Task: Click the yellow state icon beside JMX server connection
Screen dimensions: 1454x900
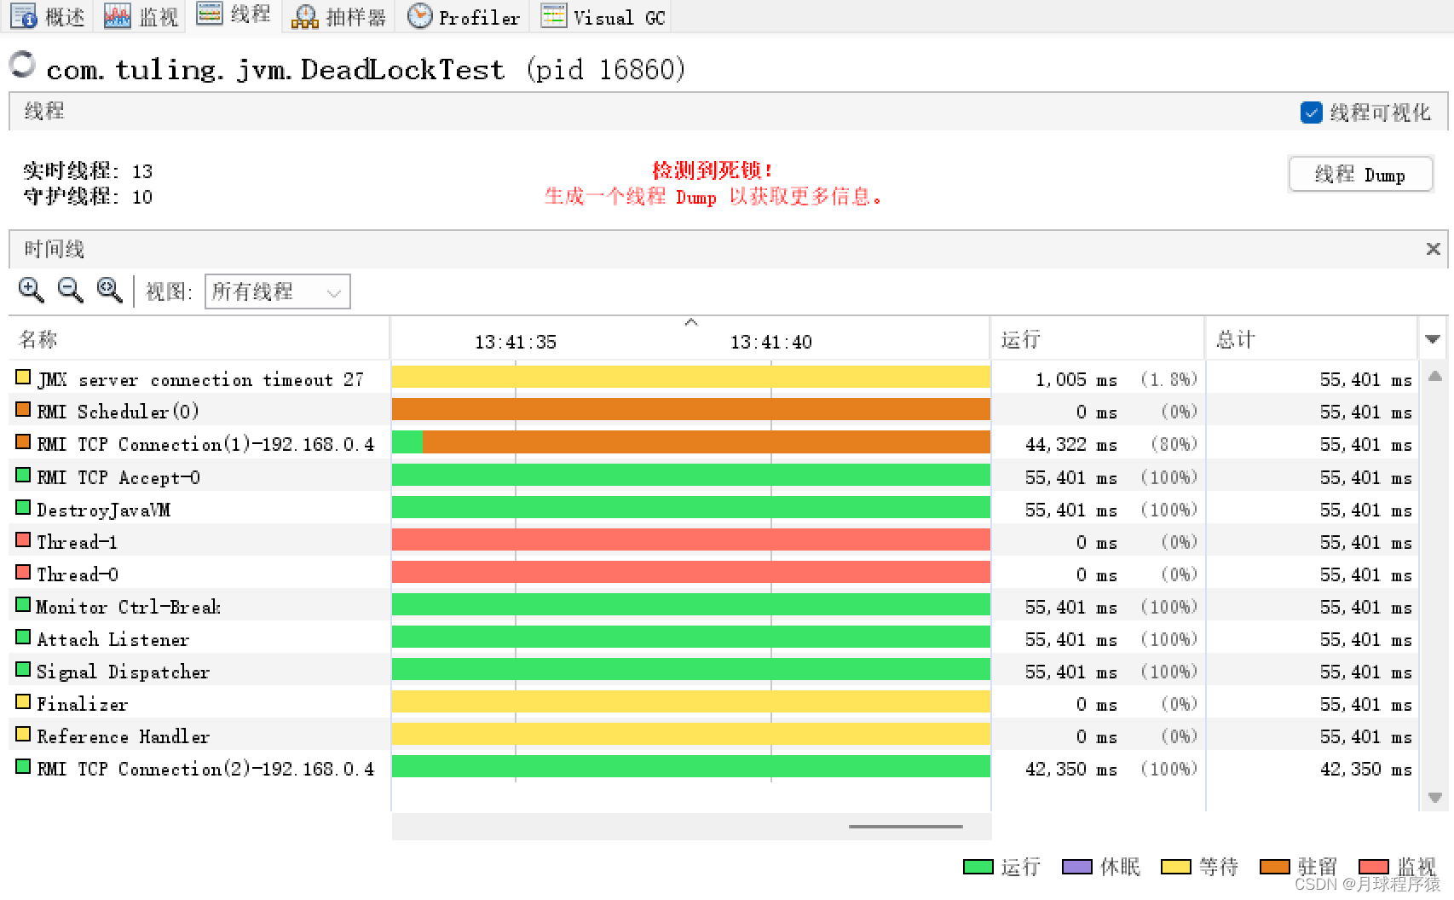Action: pyautogui.click(x=23, y=377)
